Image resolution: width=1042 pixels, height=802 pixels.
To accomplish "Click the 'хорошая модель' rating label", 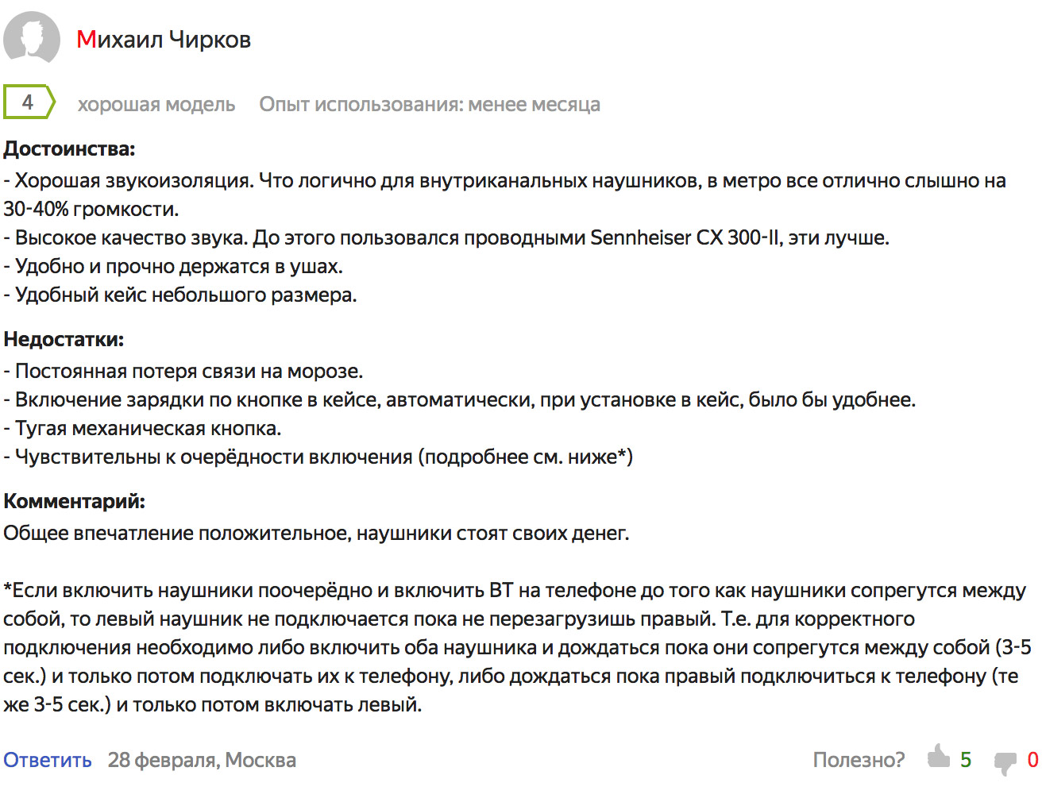I will coord(156,105).
